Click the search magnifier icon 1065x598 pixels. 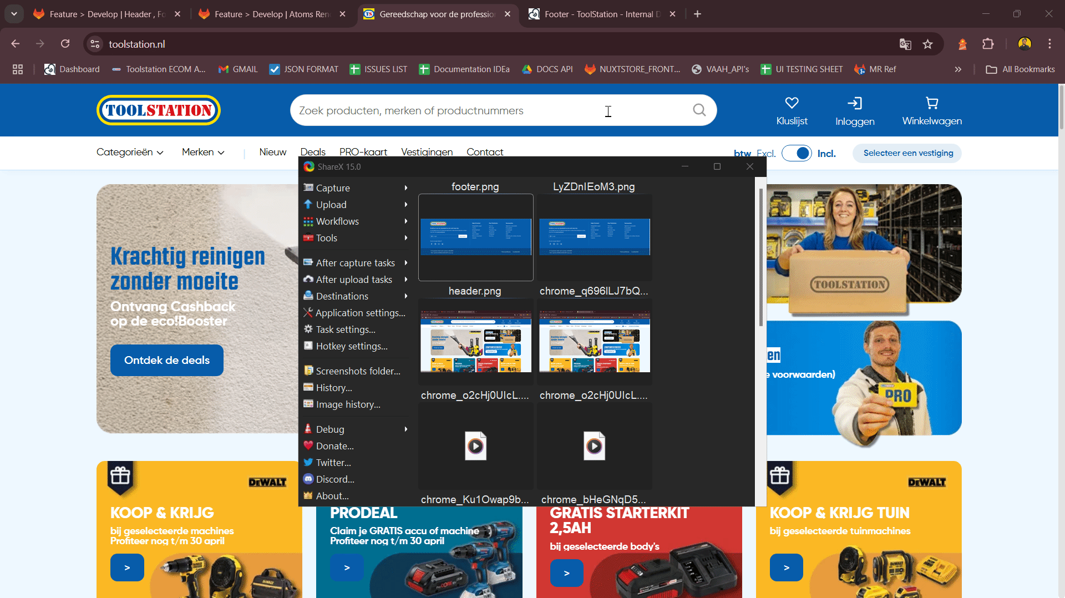coord(699,110)
